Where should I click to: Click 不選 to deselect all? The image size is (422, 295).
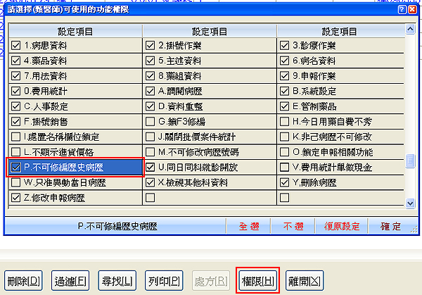click(294, 227)
